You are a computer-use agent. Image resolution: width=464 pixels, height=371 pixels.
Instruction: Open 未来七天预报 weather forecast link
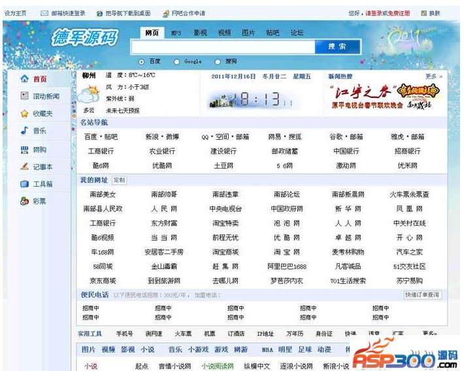(122, 110)
